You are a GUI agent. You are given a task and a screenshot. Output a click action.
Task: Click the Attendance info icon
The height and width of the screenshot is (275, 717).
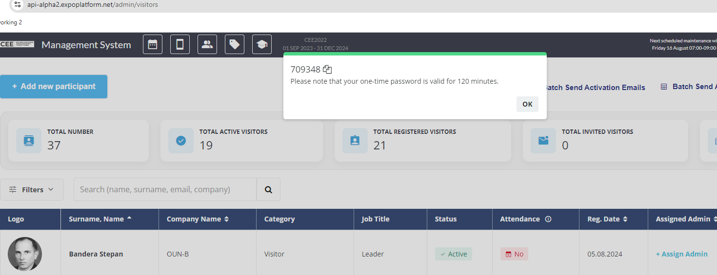pyautogui.click(x=548, y=219)
